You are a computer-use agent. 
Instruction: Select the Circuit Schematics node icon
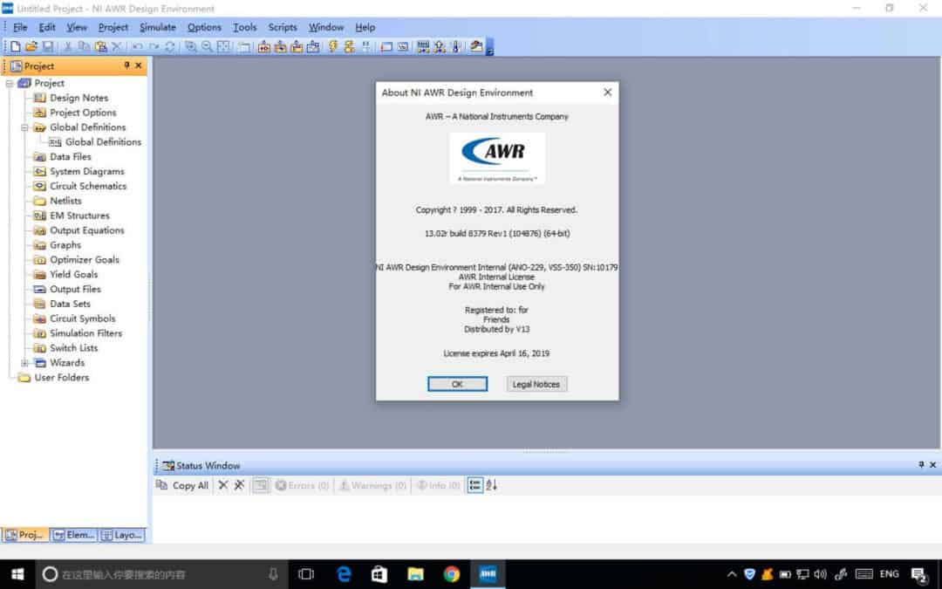tap(40, 186)
